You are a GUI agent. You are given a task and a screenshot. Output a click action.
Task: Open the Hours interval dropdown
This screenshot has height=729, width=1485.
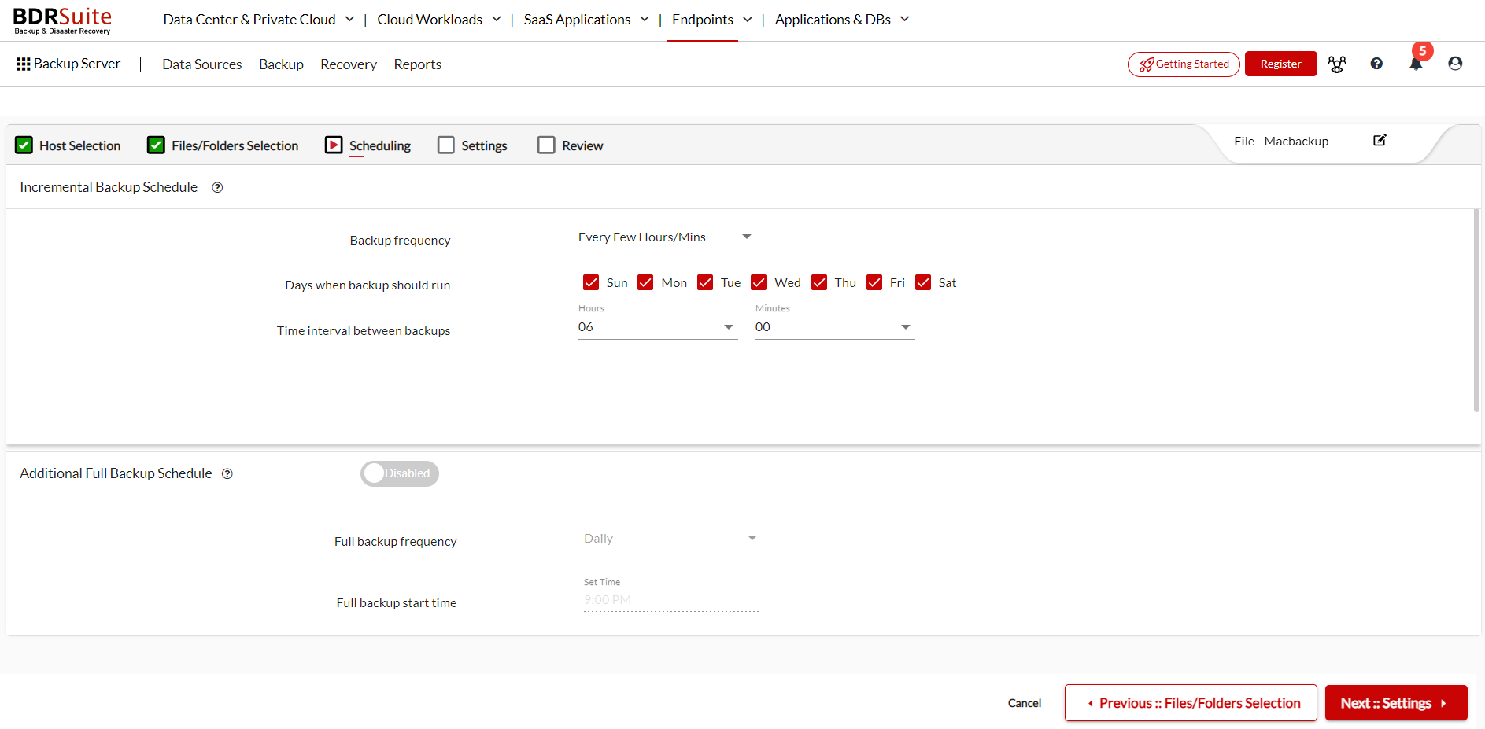[658, 327]
